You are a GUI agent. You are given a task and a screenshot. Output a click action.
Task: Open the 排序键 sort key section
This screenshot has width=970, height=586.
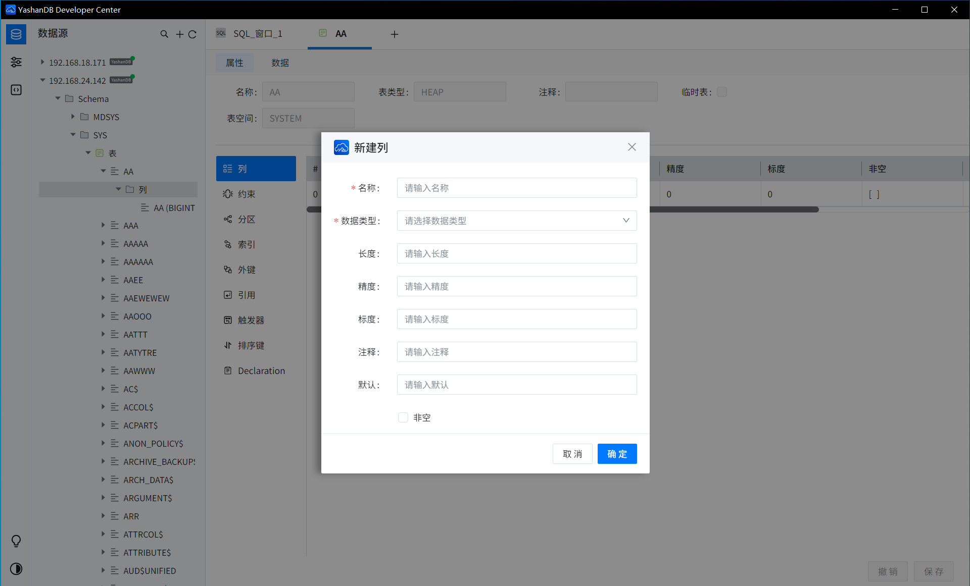[x=256, y=345]
